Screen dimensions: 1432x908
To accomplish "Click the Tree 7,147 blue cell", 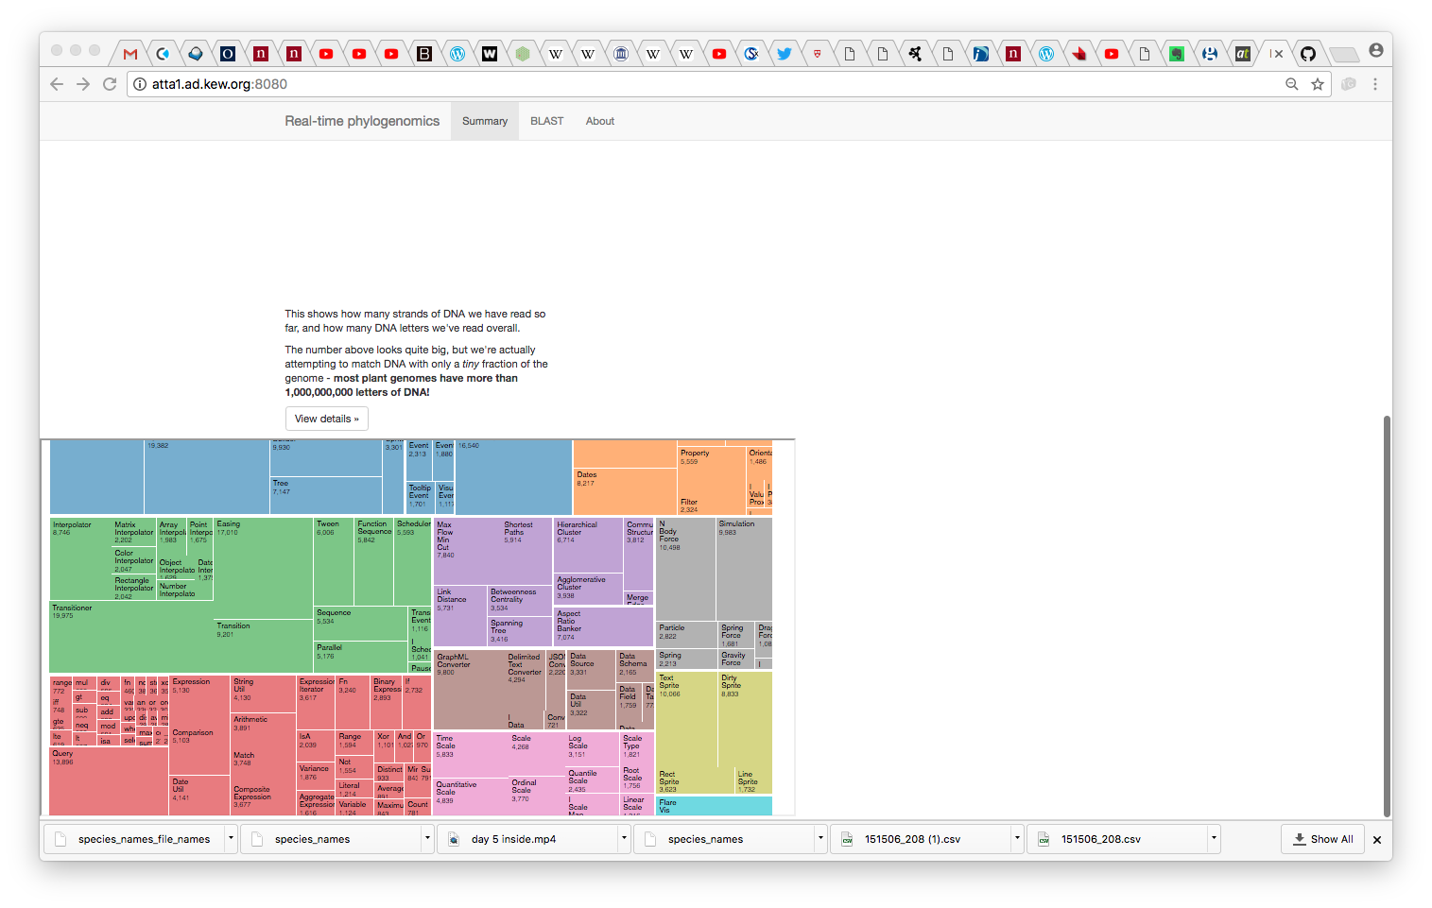I will (326, 495).
